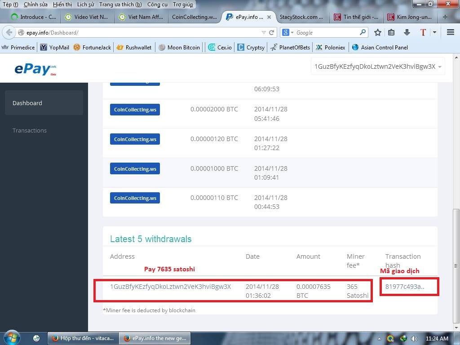Switch to the Viet Nam Aff... tab
Image resolution: width=460 pixels, height=345 pixels.
coord(141,17)
